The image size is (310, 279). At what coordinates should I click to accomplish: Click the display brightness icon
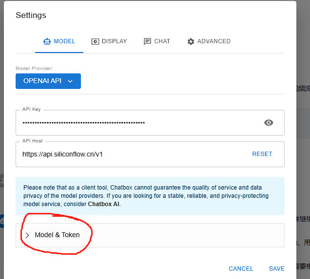pyautogui.click(x=95, y=42)
